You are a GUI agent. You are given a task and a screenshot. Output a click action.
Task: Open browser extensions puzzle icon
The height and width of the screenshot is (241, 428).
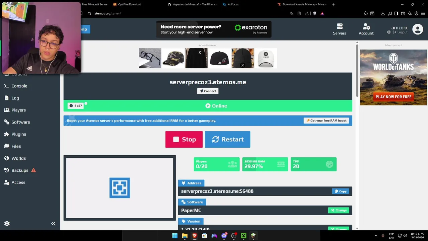click(x=365, y=13)
